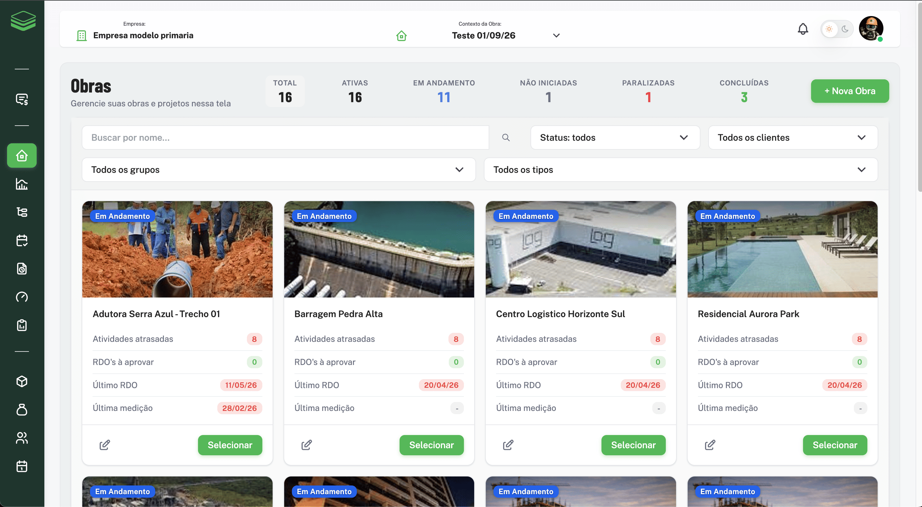Screen dimensions: 922x507
Task: Open the bottom calendar sidebar icon
Action: pos(22,466)
